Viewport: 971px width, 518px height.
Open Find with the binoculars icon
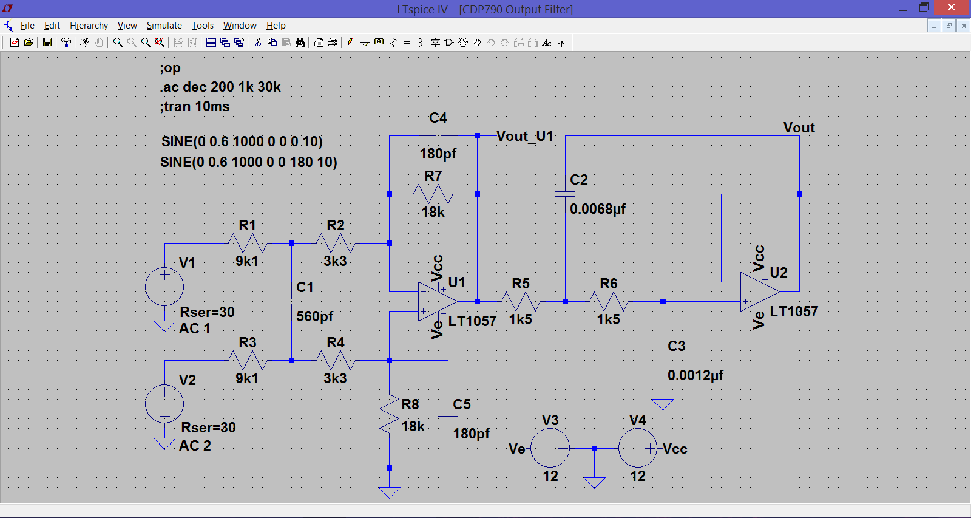point(300,43)
